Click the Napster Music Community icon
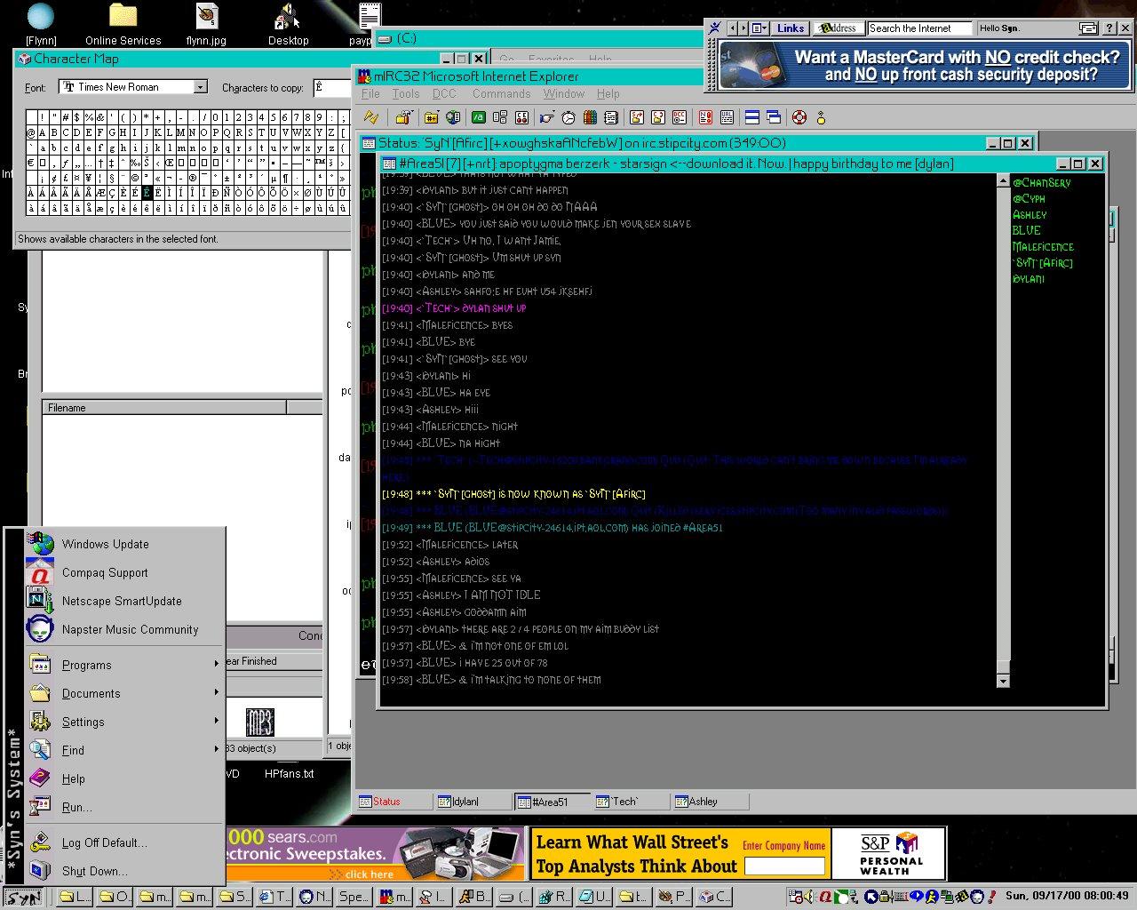This screenshot has height=910, width=1137. click(x=40, y=629)
